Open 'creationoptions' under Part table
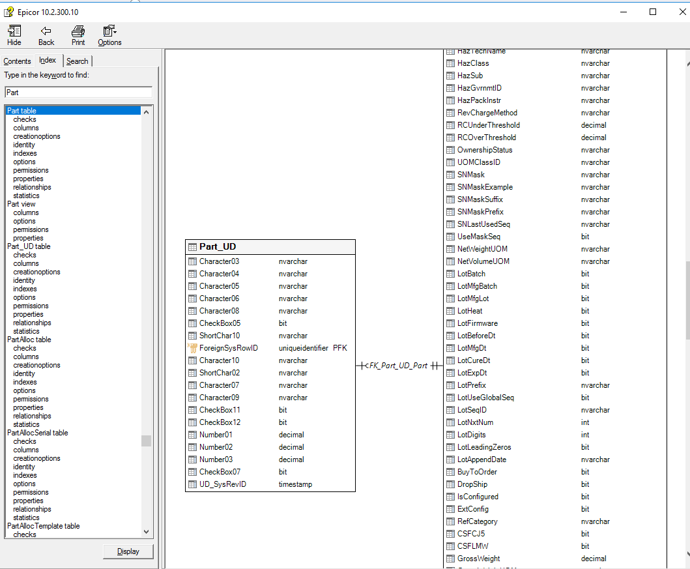Image resolution: width=690 pixels, height=569 pixels. coord(36,136)
